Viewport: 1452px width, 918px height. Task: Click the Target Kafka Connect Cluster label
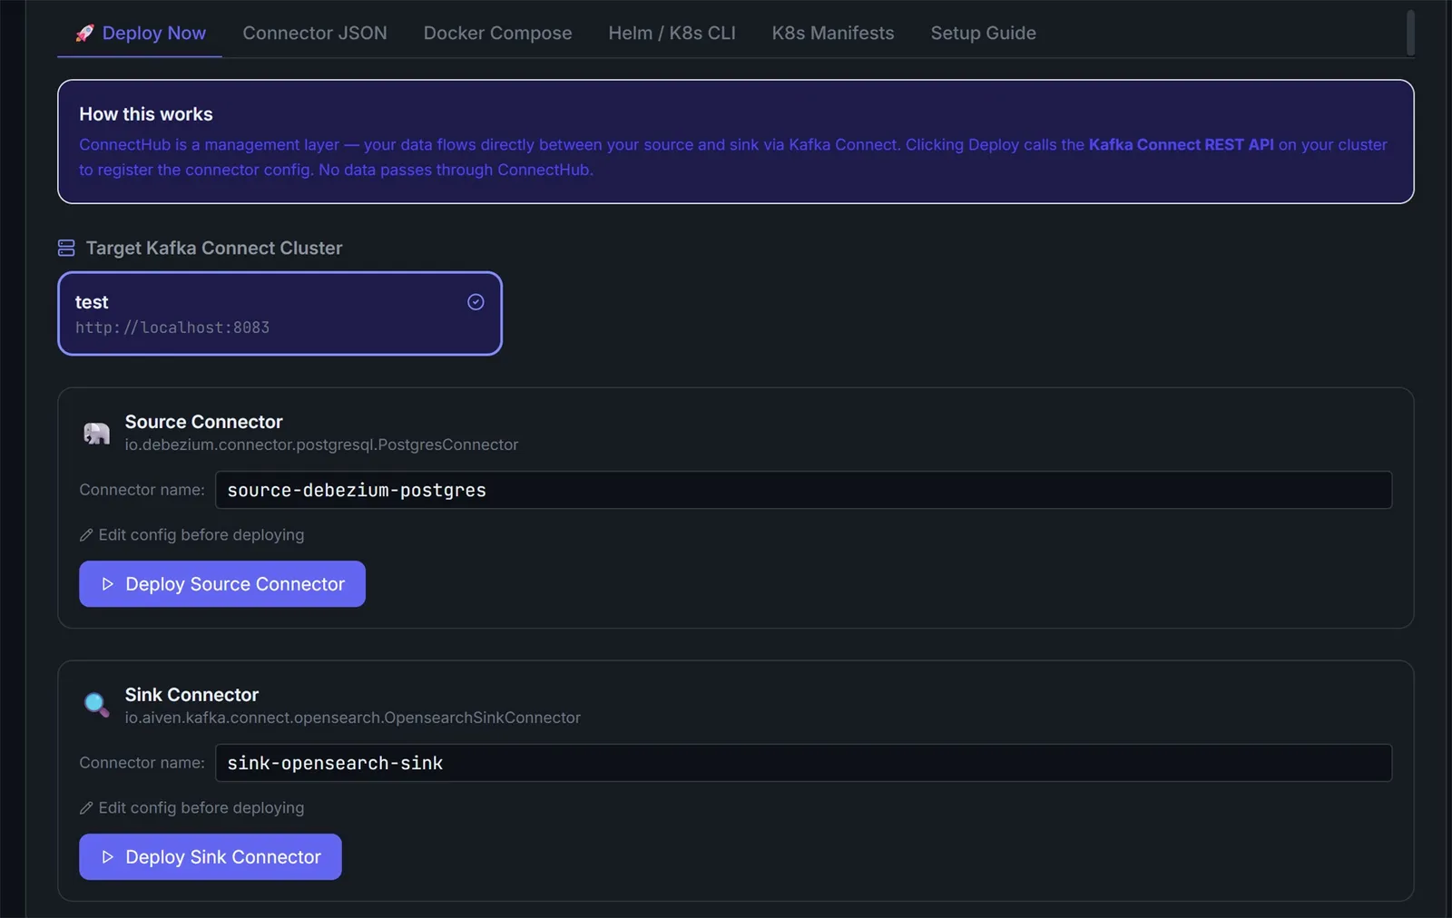pos(214,248)
